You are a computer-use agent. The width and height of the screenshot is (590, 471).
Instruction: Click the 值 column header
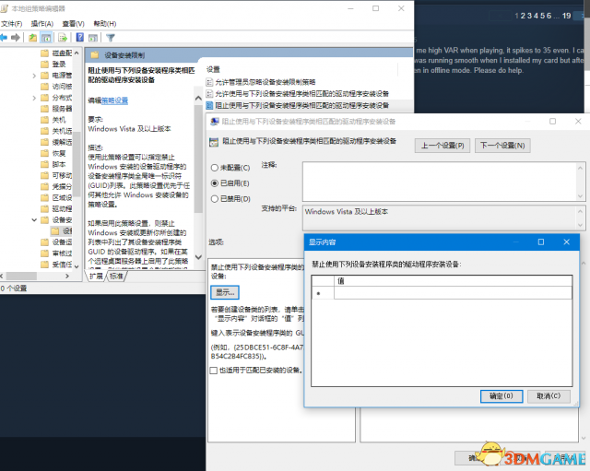[453, 281]
